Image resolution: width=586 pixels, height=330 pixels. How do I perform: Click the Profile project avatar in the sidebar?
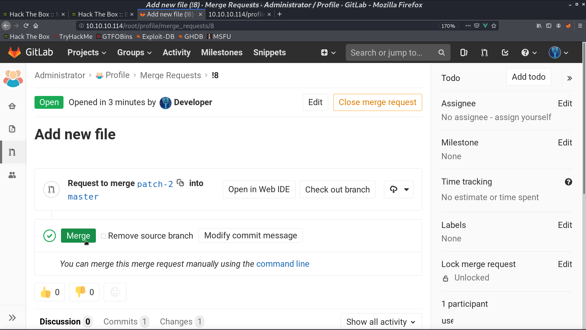(13, 79)
